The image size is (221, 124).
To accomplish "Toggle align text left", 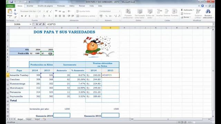I will click(56, 16).
